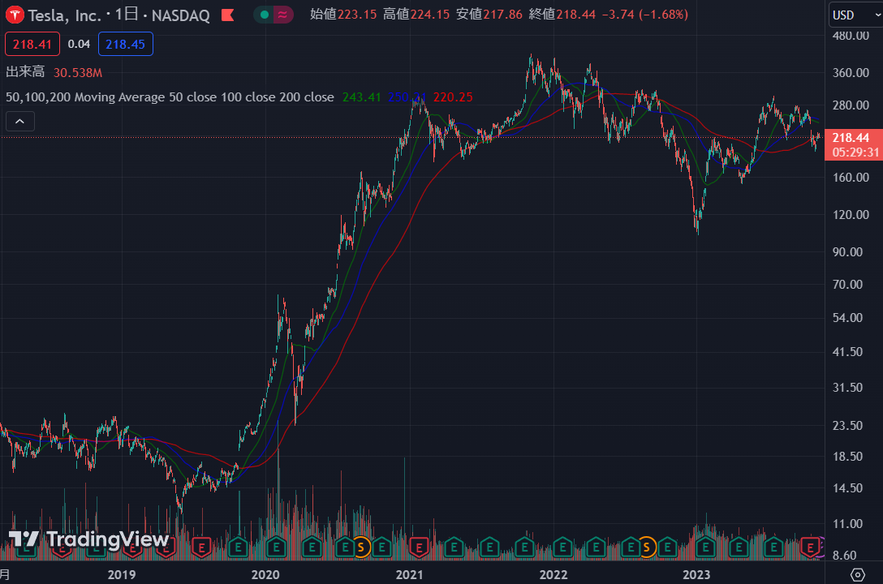Viewport: 883px width, 584px height.
Task: Click the spread value 0.04
Action: [79, 44]
